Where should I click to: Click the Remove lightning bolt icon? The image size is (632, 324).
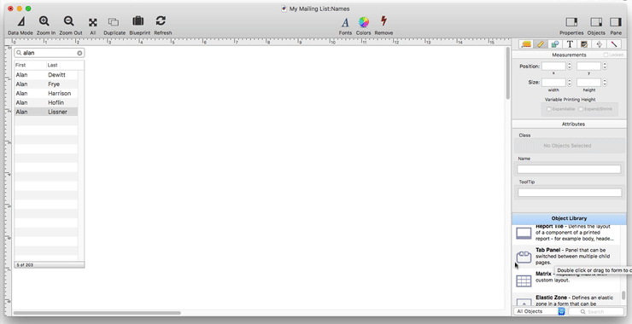pyautogui.click(x=383, y=21)
